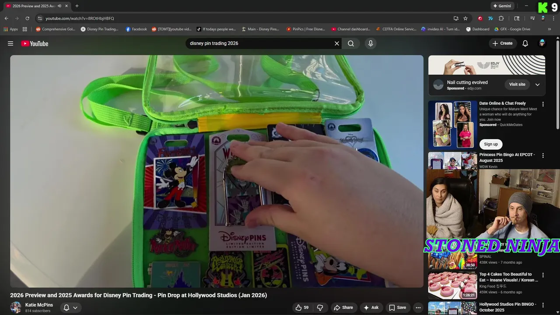560x315 pixels.
Task: Run search with the magnifying glass button
Action: click(x=351, y=43)
